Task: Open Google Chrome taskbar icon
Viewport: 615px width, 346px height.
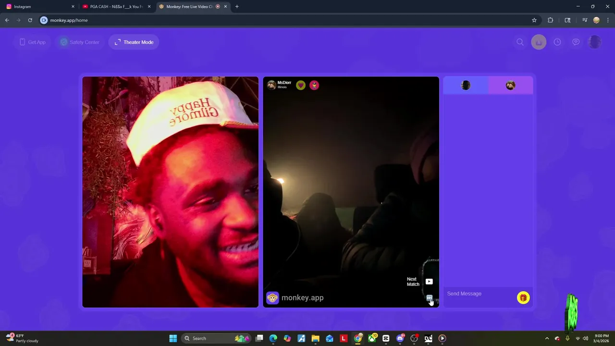Action: [x=358, y=338]
